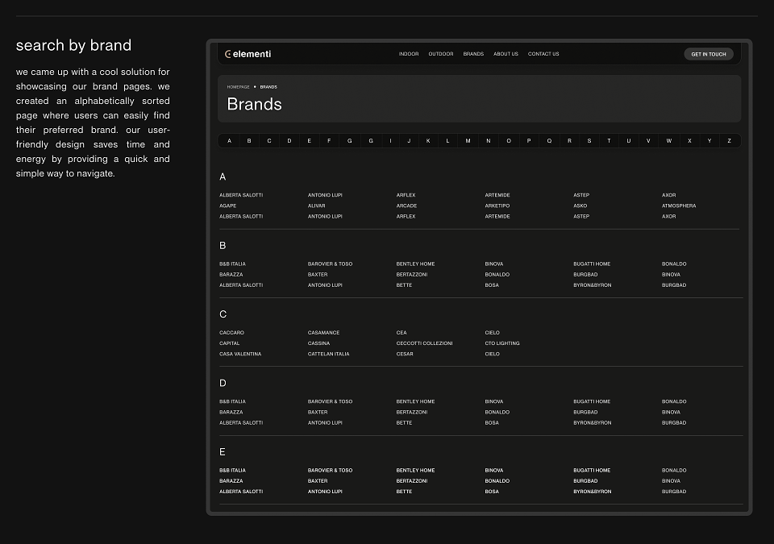Open the CATTELAN ITALIA brand page

(x=329, y=354)
